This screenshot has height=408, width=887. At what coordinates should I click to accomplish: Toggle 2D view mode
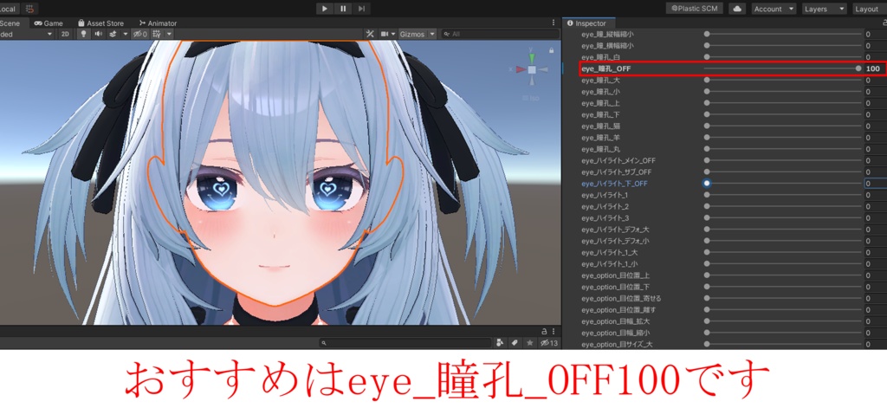click(x=66, y=34)
